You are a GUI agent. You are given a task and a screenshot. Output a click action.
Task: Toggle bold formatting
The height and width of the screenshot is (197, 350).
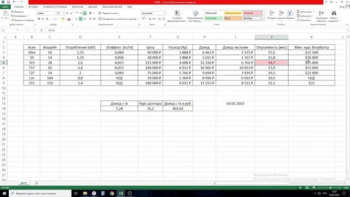39,19
